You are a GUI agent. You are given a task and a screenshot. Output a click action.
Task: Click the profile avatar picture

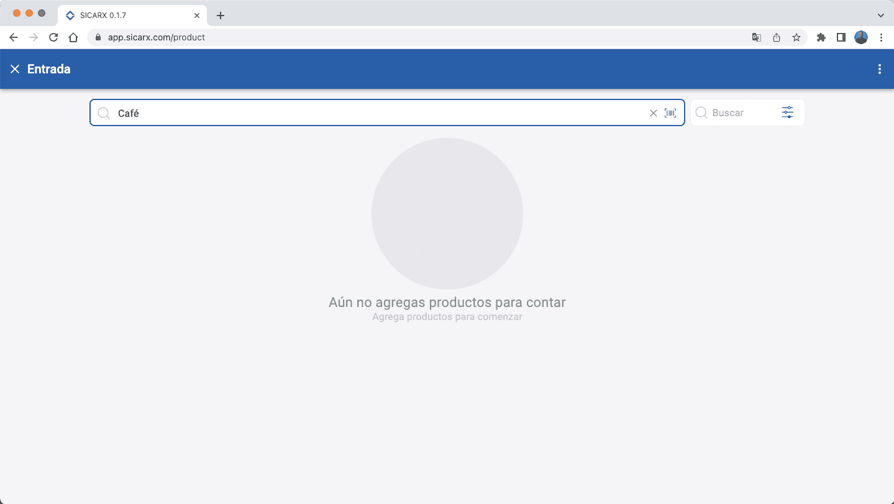click(861, 37)
